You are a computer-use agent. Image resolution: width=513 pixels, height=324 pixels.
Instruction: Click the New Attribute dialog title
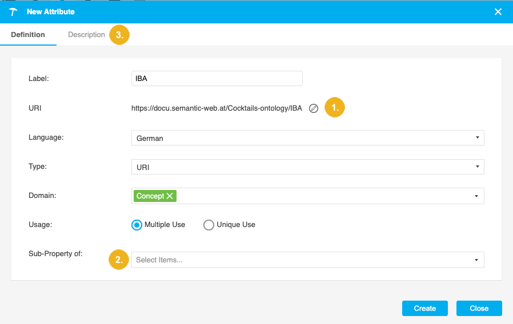(x=51, y=12)
